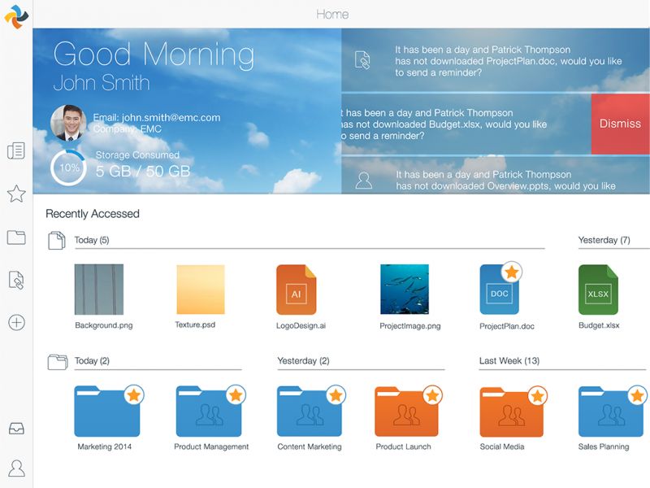The width and height of the screenshot is (650, 488).
Task: Click the plus circle add icon
Action: [16, 322]
